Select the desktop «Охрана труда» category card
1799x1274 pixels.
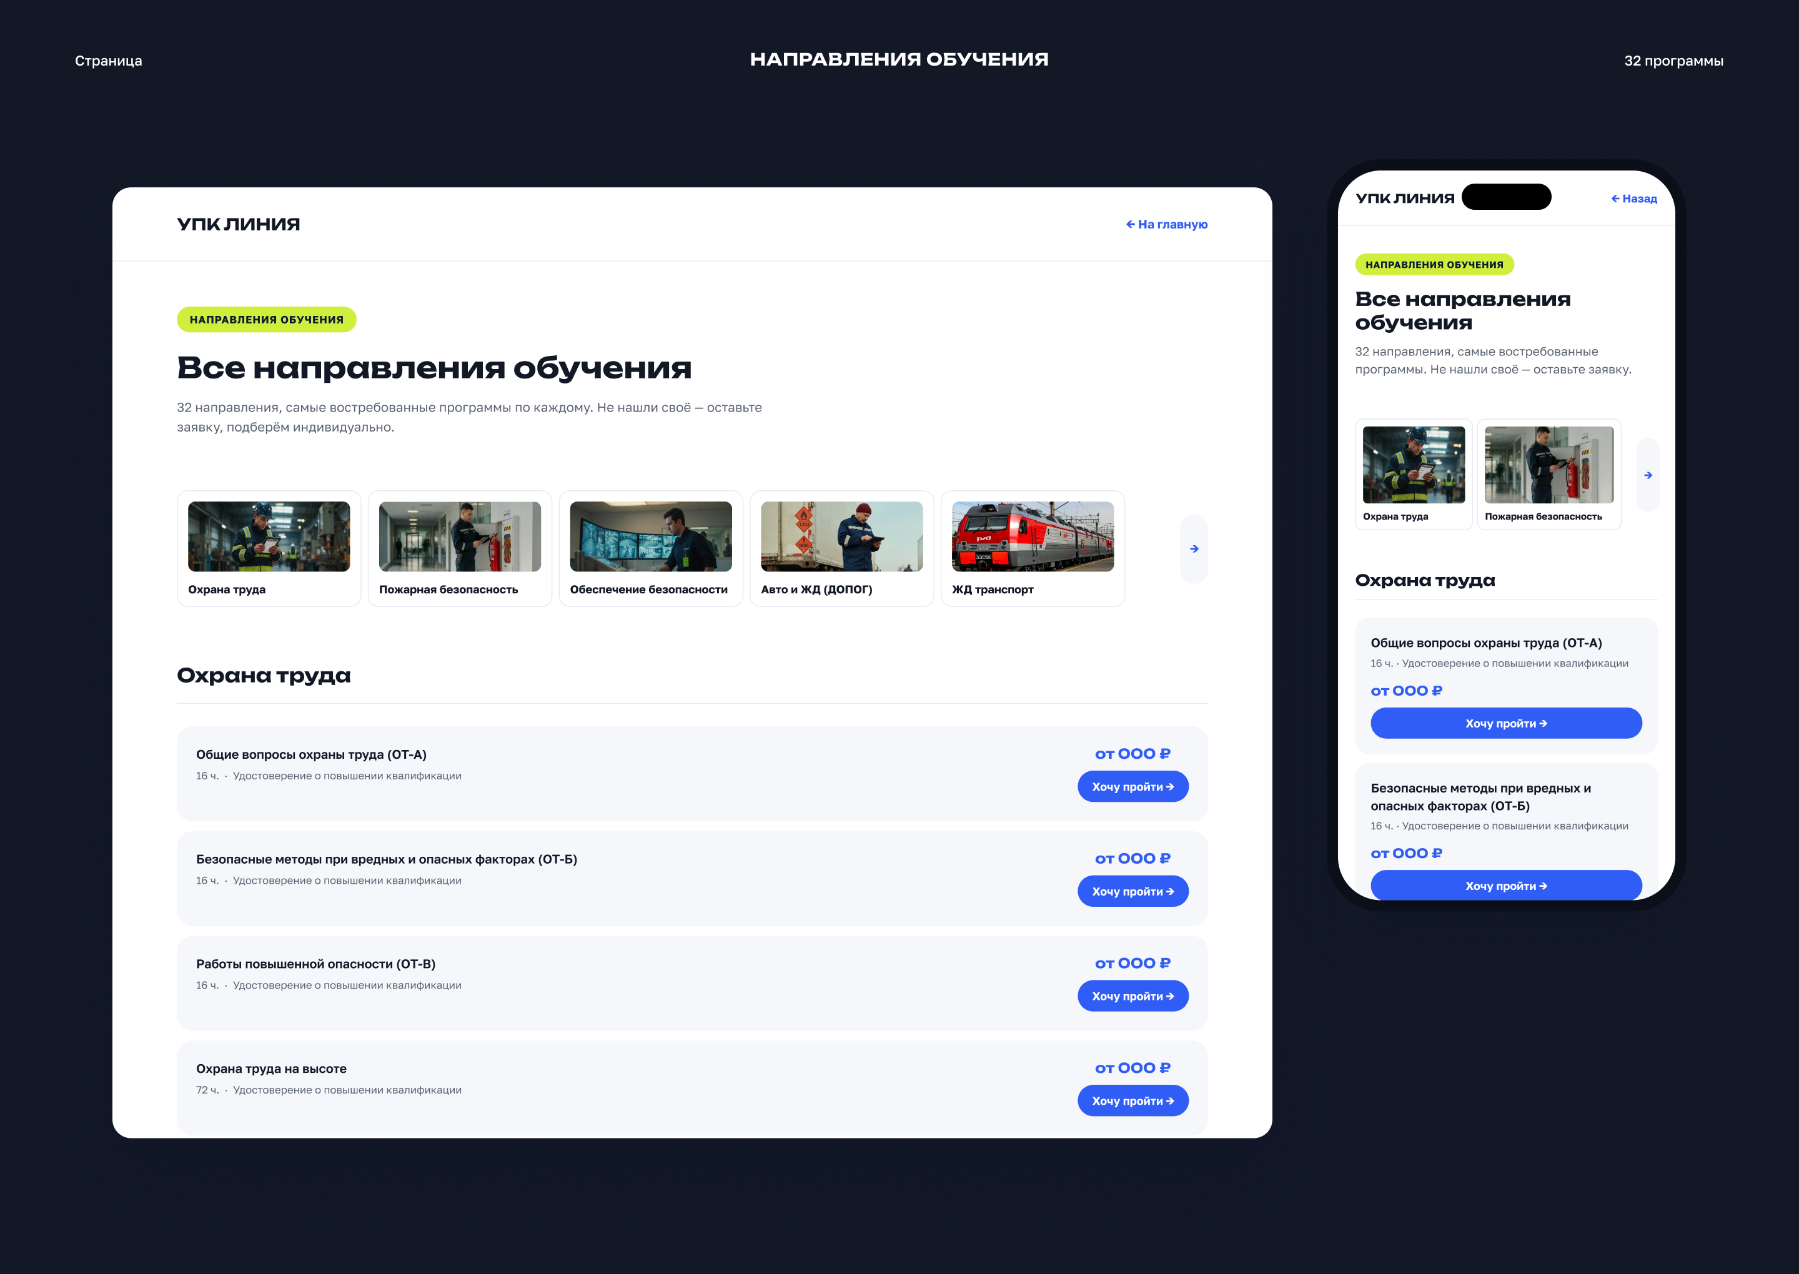pos(269,548)
